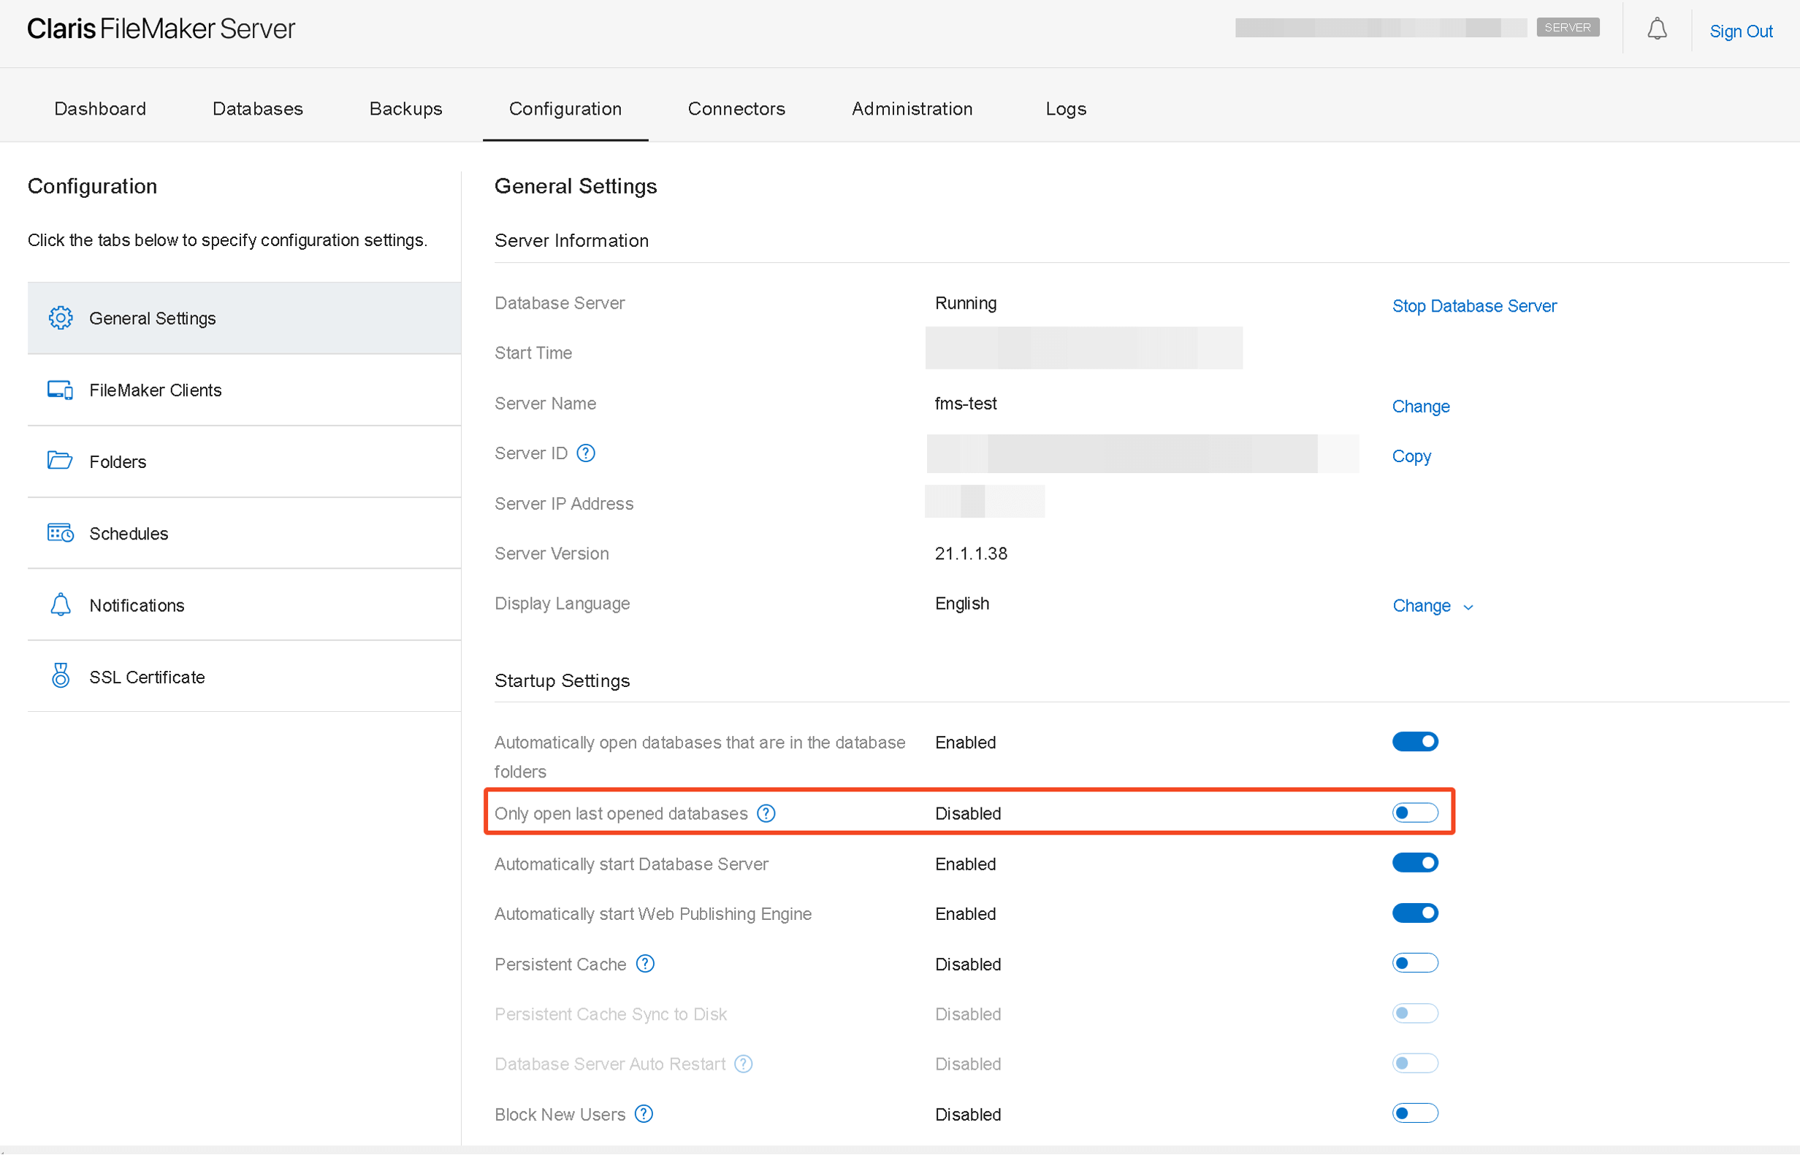Screen dimensions: 1800x1155
Task: Click Sign Out link
Action: [1741, 31]
